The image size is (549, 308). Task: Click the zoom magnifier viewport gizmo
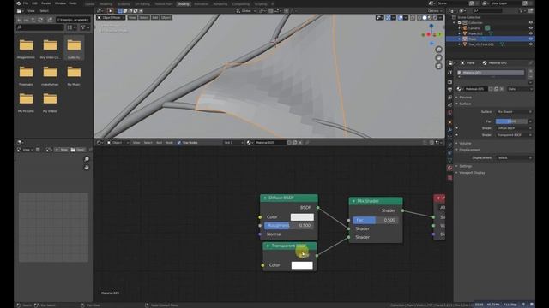(x=438, y=50)
